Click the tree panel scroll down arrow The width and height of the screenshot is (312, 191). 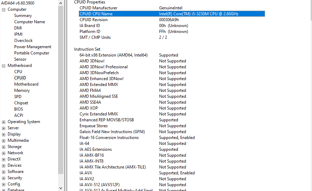pos(61,188)
